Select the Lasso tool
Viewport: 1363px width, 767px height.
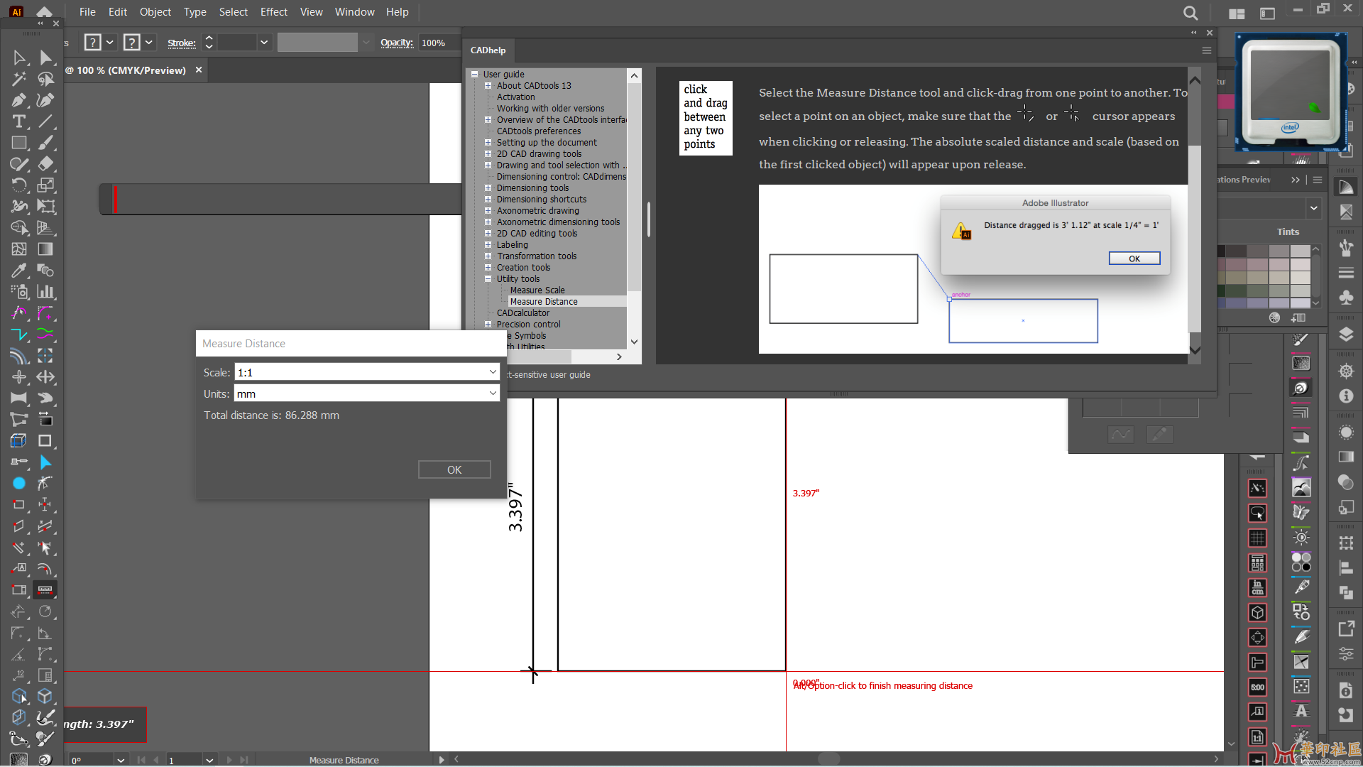point(45,79)
